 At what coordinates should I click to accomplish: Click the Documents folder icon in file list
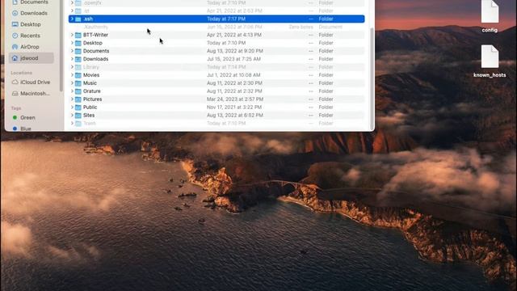(x=78, y=51)
